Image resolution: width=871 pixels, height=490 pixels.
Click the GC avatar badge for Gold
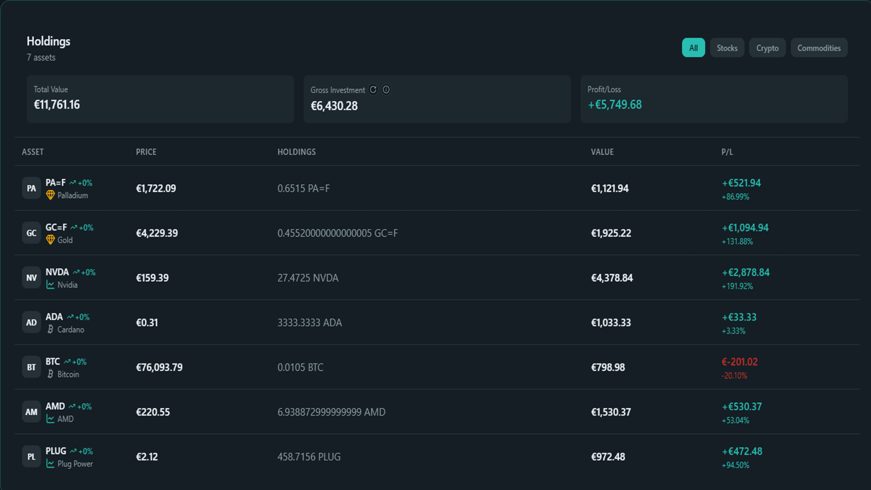(31, 233)
